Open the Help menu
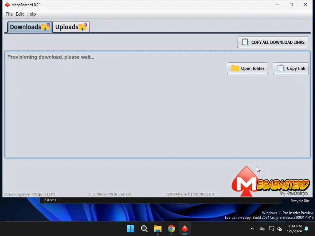315x236 pixels. (31, 14)
